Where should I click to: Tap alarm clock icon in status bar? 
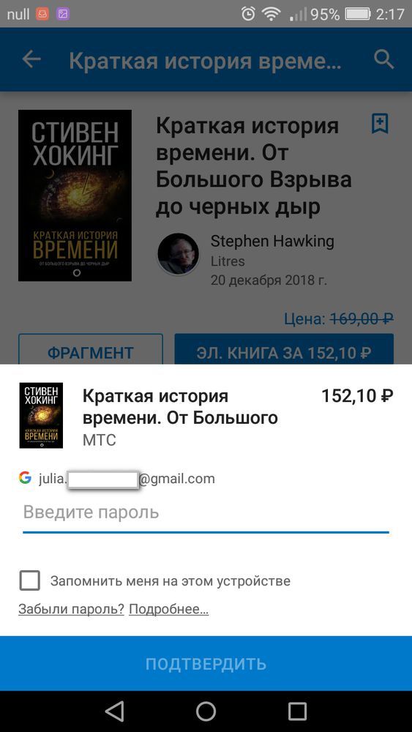pos(248,14)
